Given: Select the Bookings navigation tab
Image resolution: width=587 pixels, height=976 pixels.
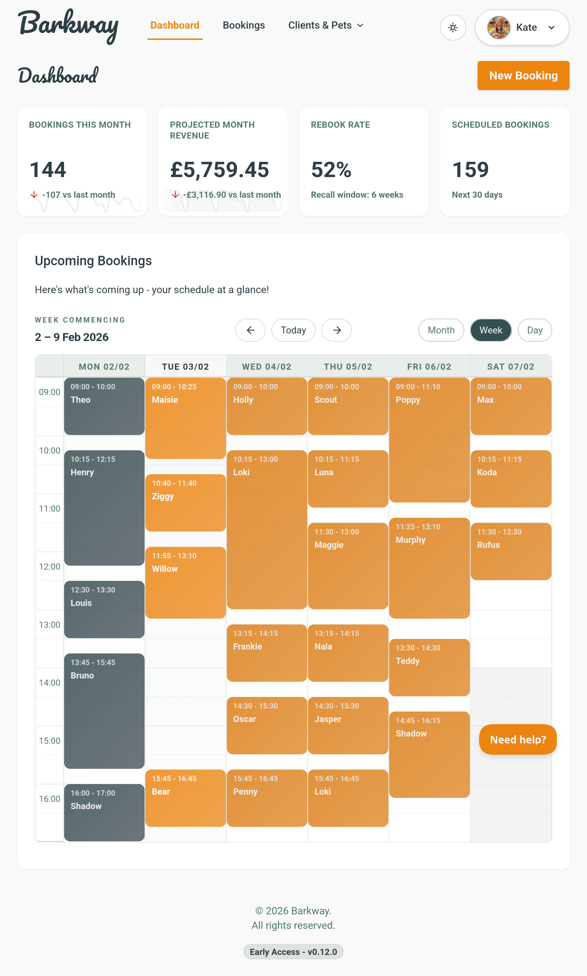Looking at the screenshot, I should tap(243, 25).
